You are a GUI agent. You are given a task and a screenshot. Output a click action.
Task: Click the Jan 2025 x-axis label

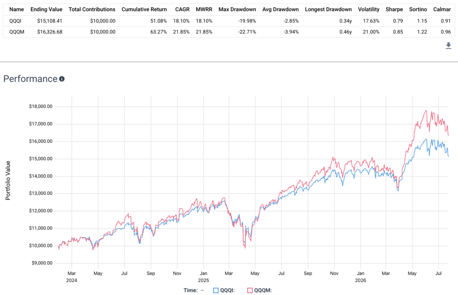pos(204,277)
